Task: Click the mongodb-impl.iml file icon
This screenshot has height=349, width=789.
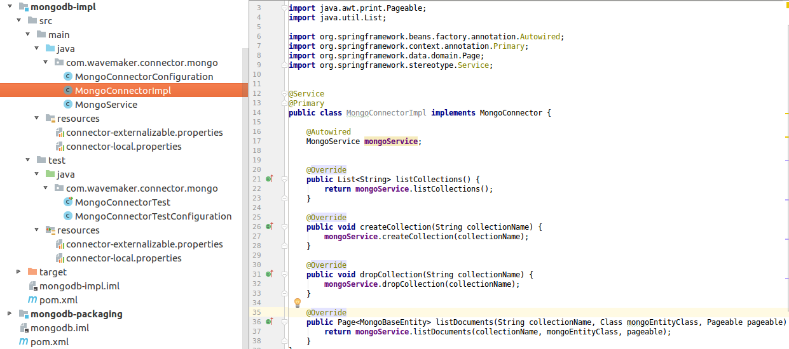Action: tap(32, 286)
